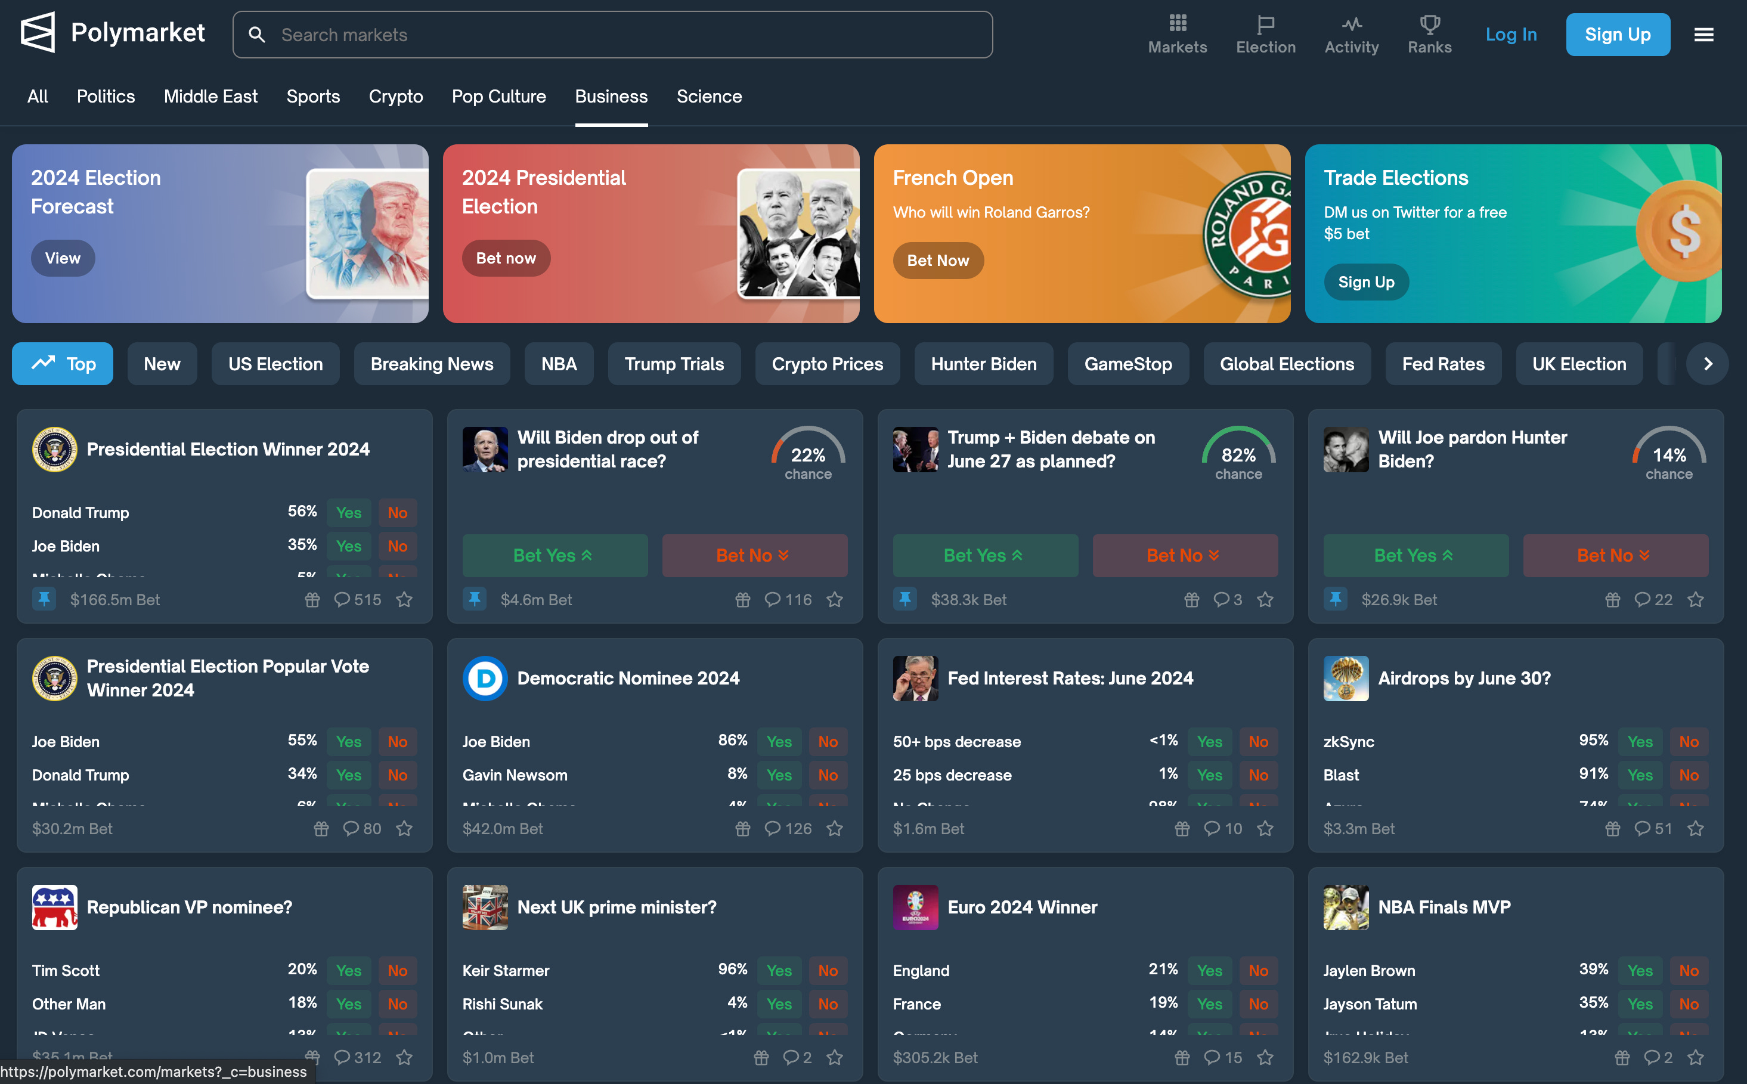Open comments (515) on Presidential Election Winner card
Screen dimensions: 1747x1084
pyautogui.click(x=358, y=599)
